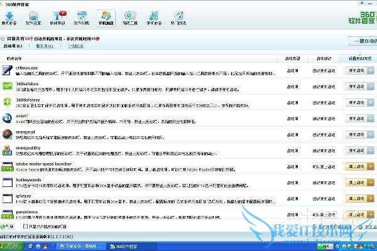Click the first quick launch browser icon
Screen dimensions: 377x251
(31, 247)
